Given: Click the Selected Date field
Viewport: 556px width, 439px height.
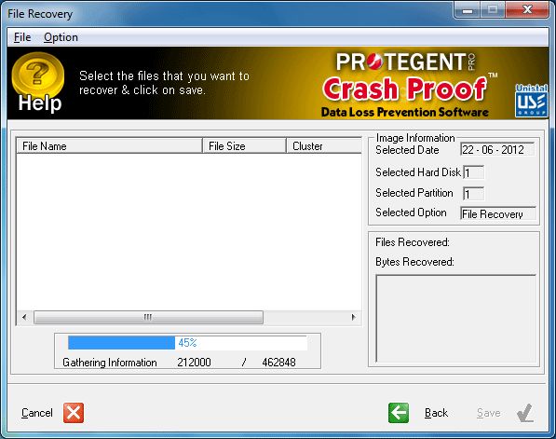Looking at the screenshot, I should click(x=497, y=149).
